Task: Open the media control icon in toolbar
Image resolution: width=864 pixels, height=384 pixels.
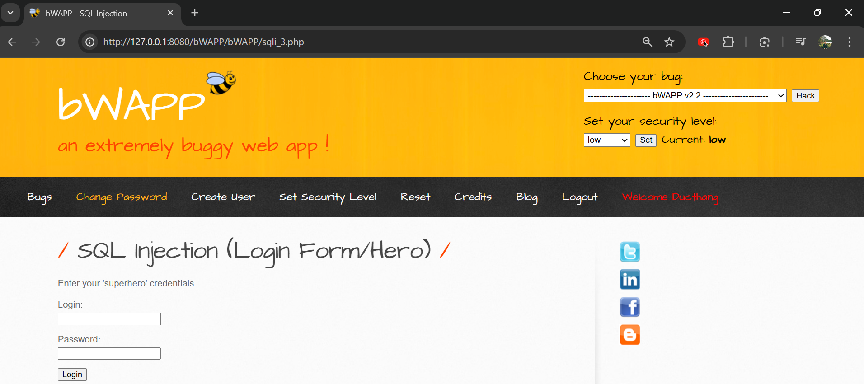Action: [800, 42]
